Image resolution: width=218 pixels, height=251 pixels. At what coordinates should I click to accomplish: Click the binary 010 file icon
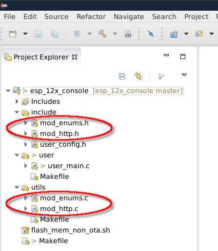tap(128, 34)
